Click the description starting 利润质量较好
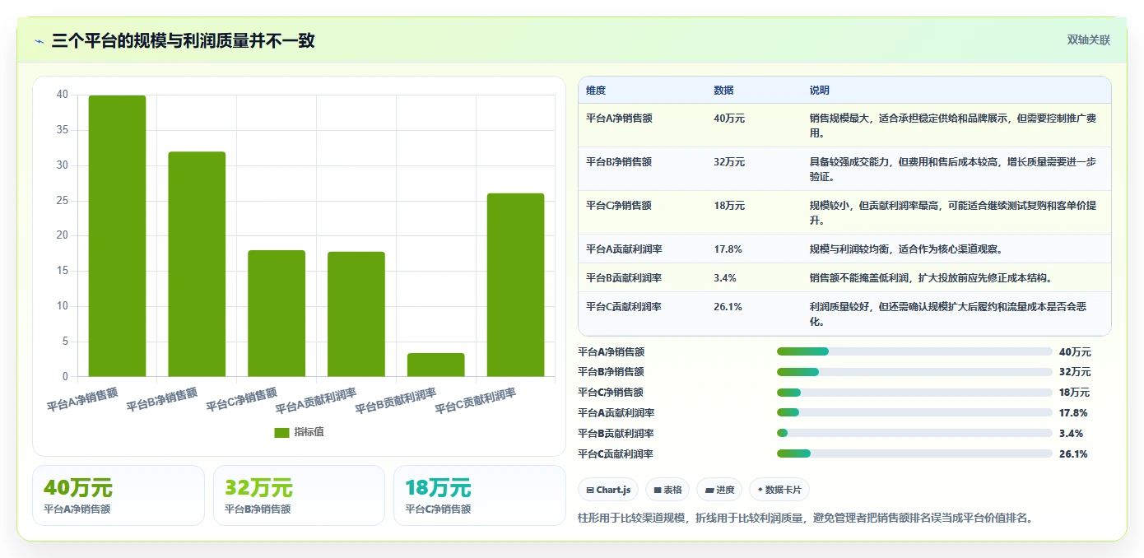This screenshot has height=558, width=1144. pyautogui.click(x=948, y=314)
